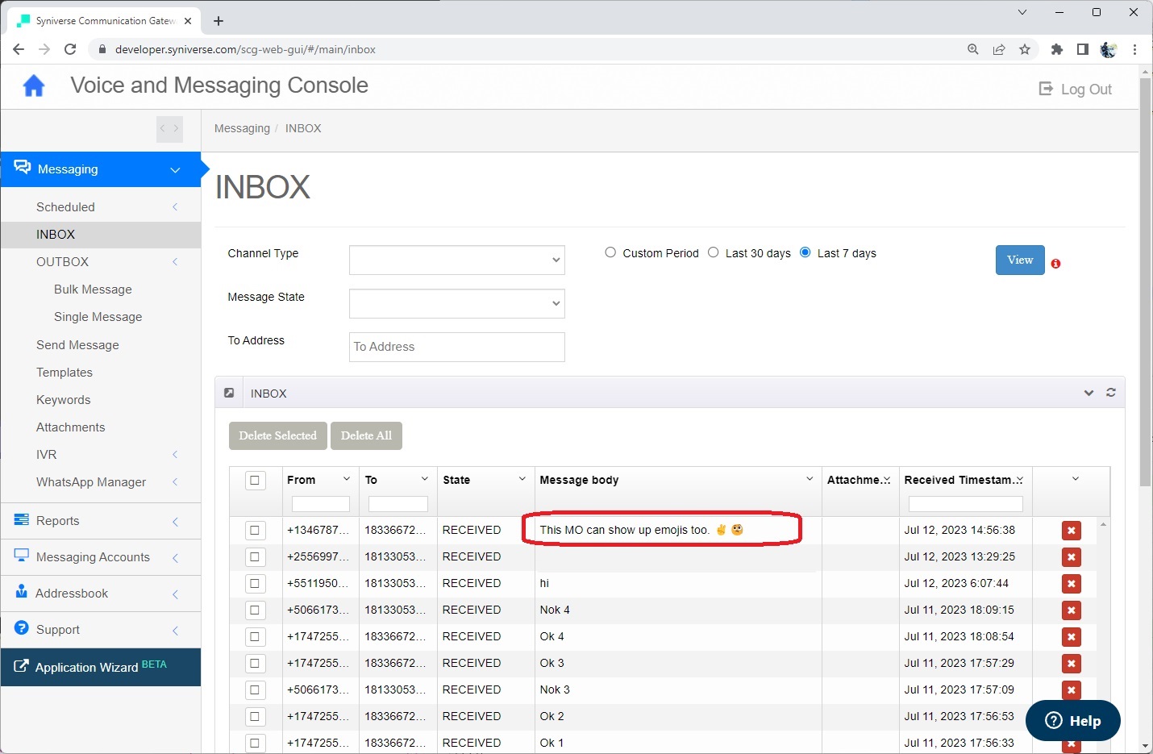The height and width of the screenshot is (754, 1153).
Task: Delete the 'hi' message row
Action: tap(1071, 584)
